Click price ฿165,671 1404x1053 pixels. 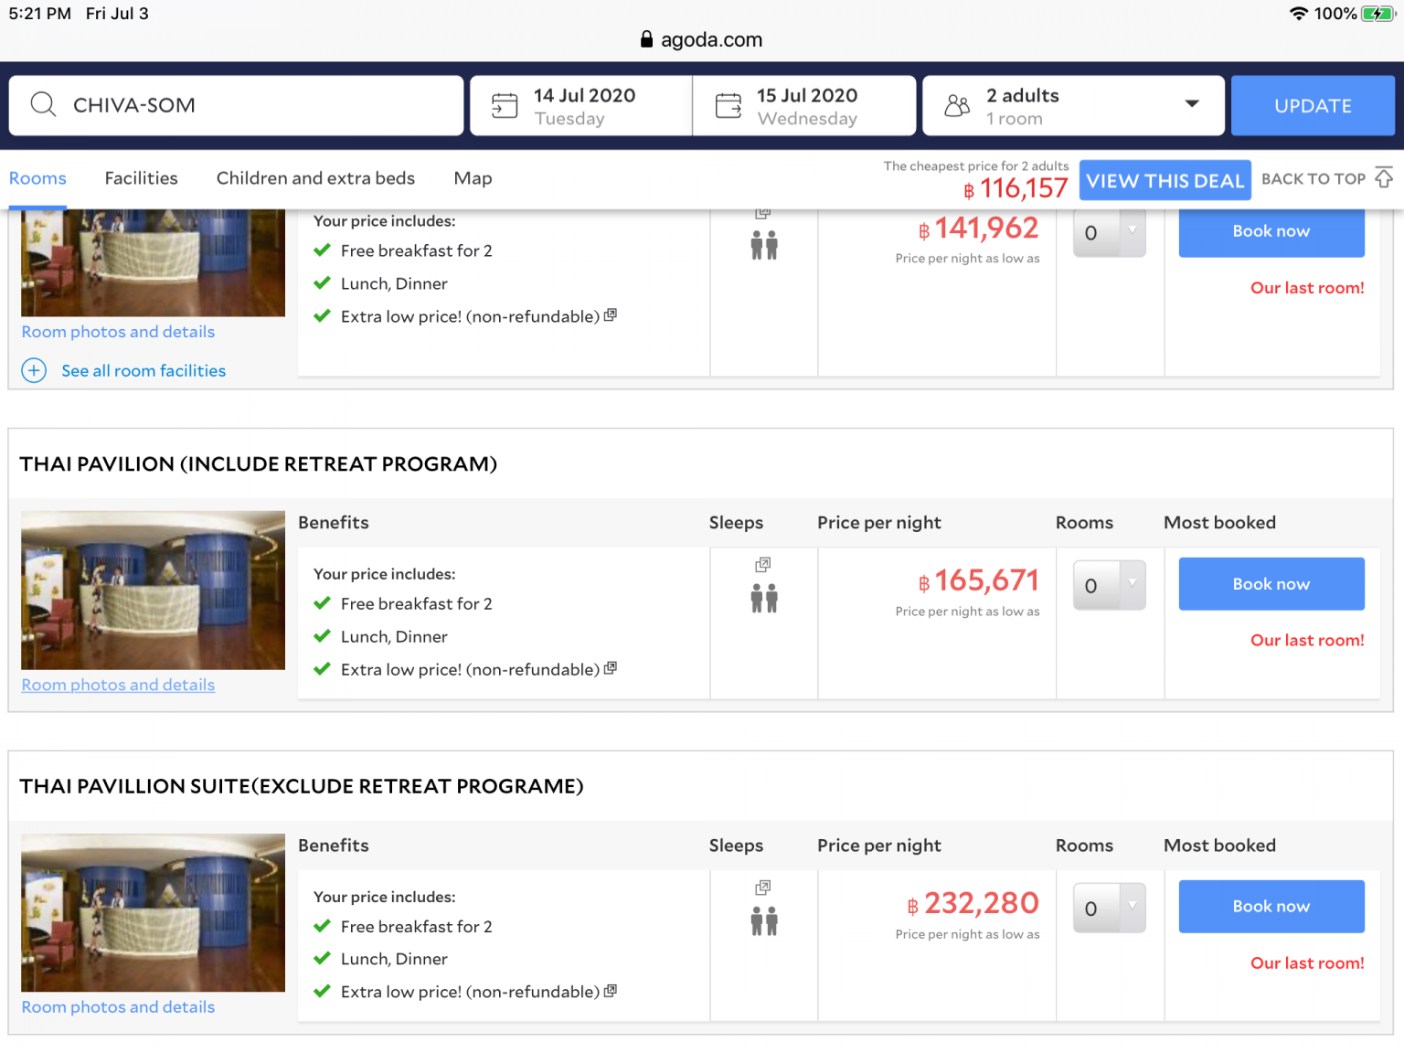pos(979,580)
